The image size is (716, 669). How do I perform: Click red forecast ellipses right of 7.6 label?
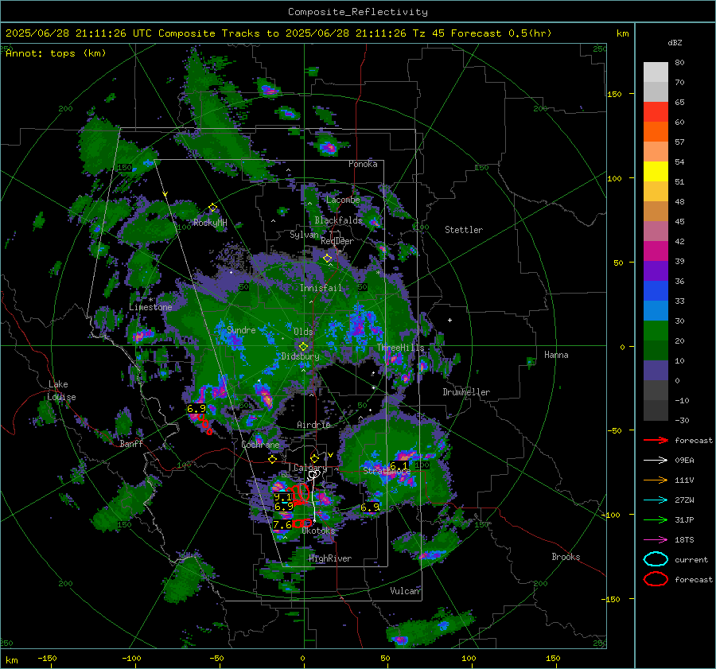(302, 523)
